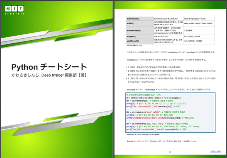Click code line "str.maketrans('abcd', 'ABCD')"
The height and width of the screenshot is (158, 227).
point(156,112)
